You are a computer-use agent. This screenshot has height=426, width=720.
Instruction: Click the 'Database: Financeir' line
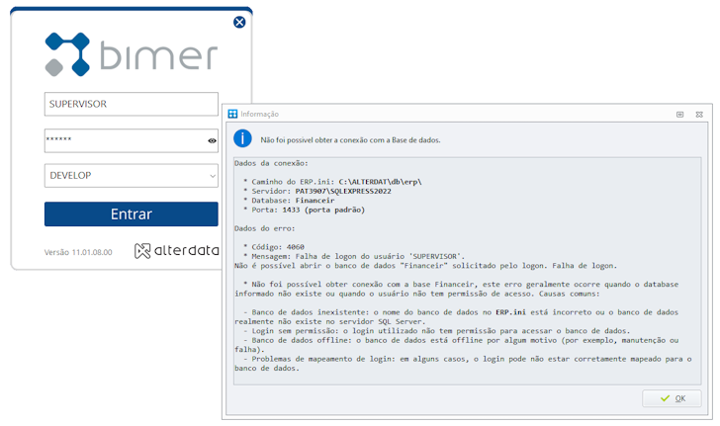pos(289,200)
